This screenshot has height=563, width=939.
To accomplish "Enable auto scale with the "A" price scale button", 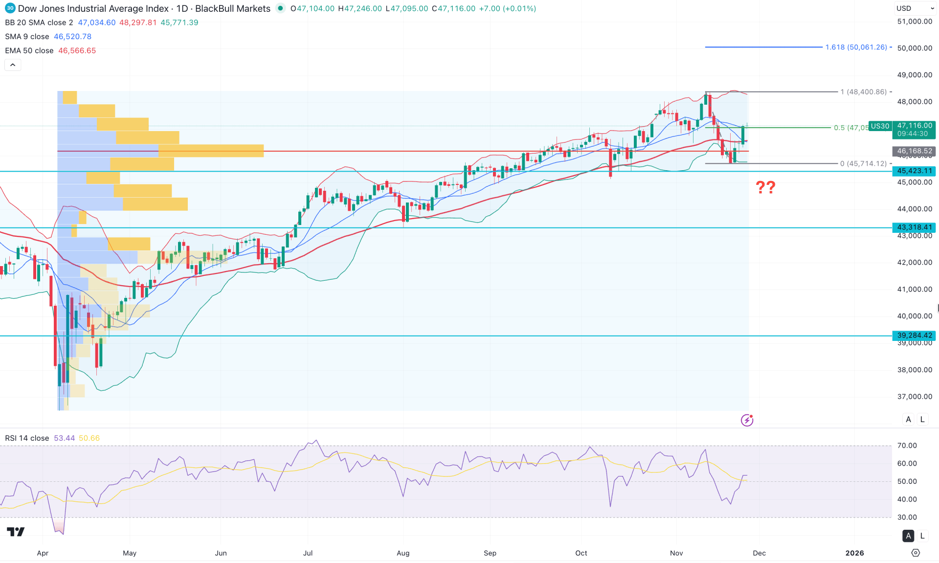I will (908, 419).
